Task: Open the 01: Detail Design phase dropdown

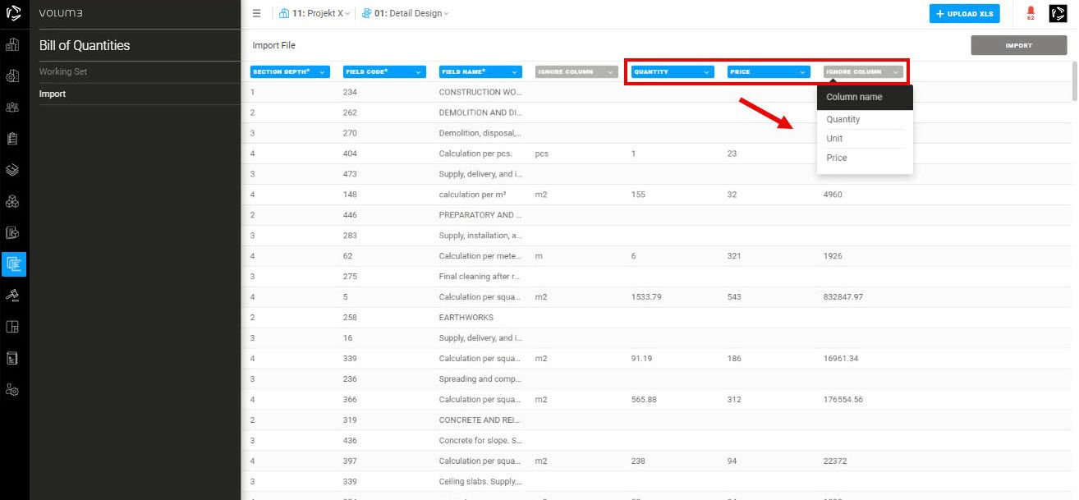Action: coord(405,13)
